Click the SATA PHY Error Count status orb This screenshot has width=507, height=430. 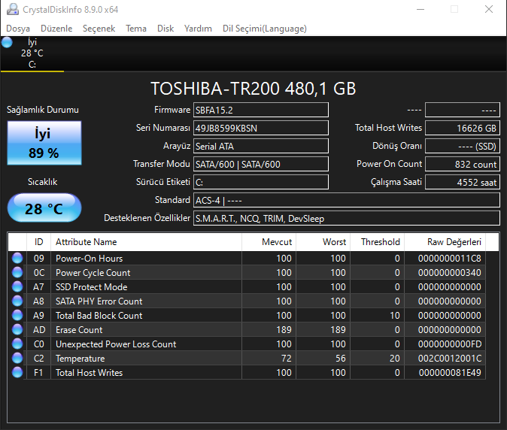(17, 301)
